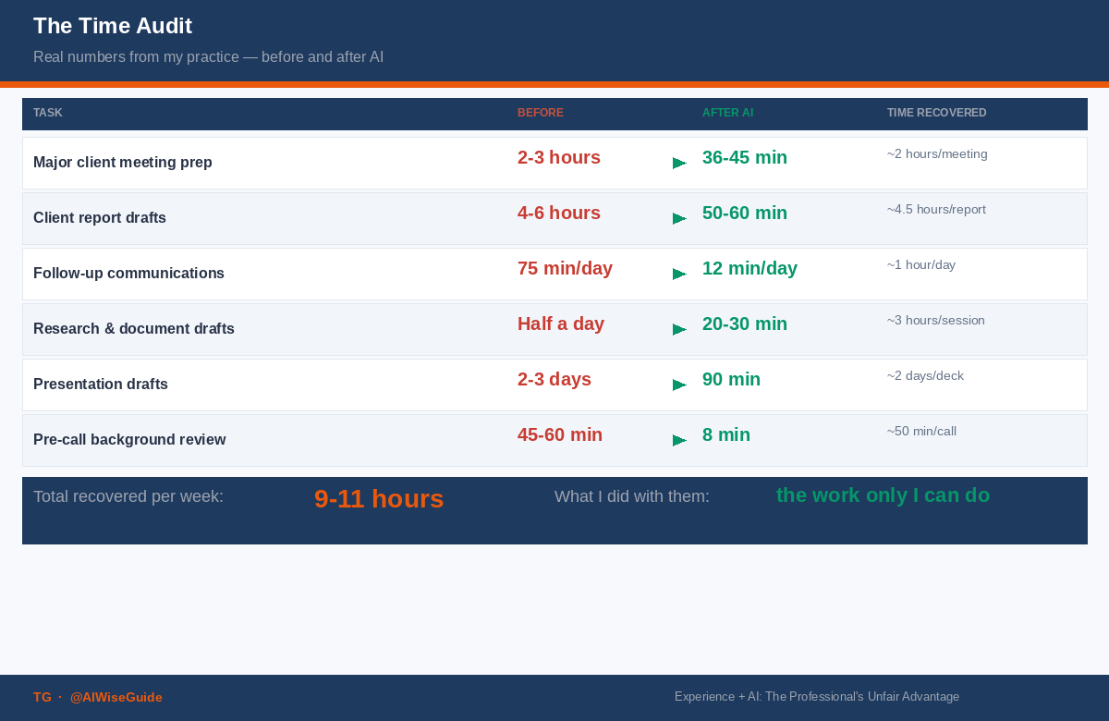The width and height of the screenshot is (1109, 721).
Task: Click the '75 min/day' before value
Action: click(565, 269)
